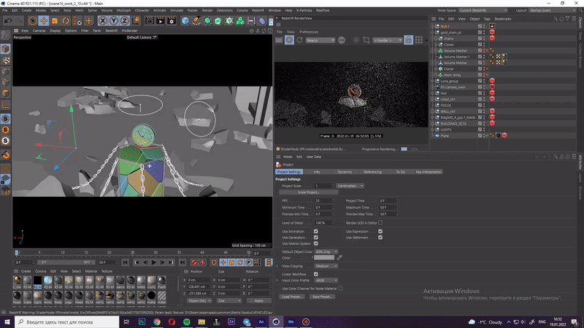
Task: Uncheck Linear Workflow option
Action: coord(315,273)
